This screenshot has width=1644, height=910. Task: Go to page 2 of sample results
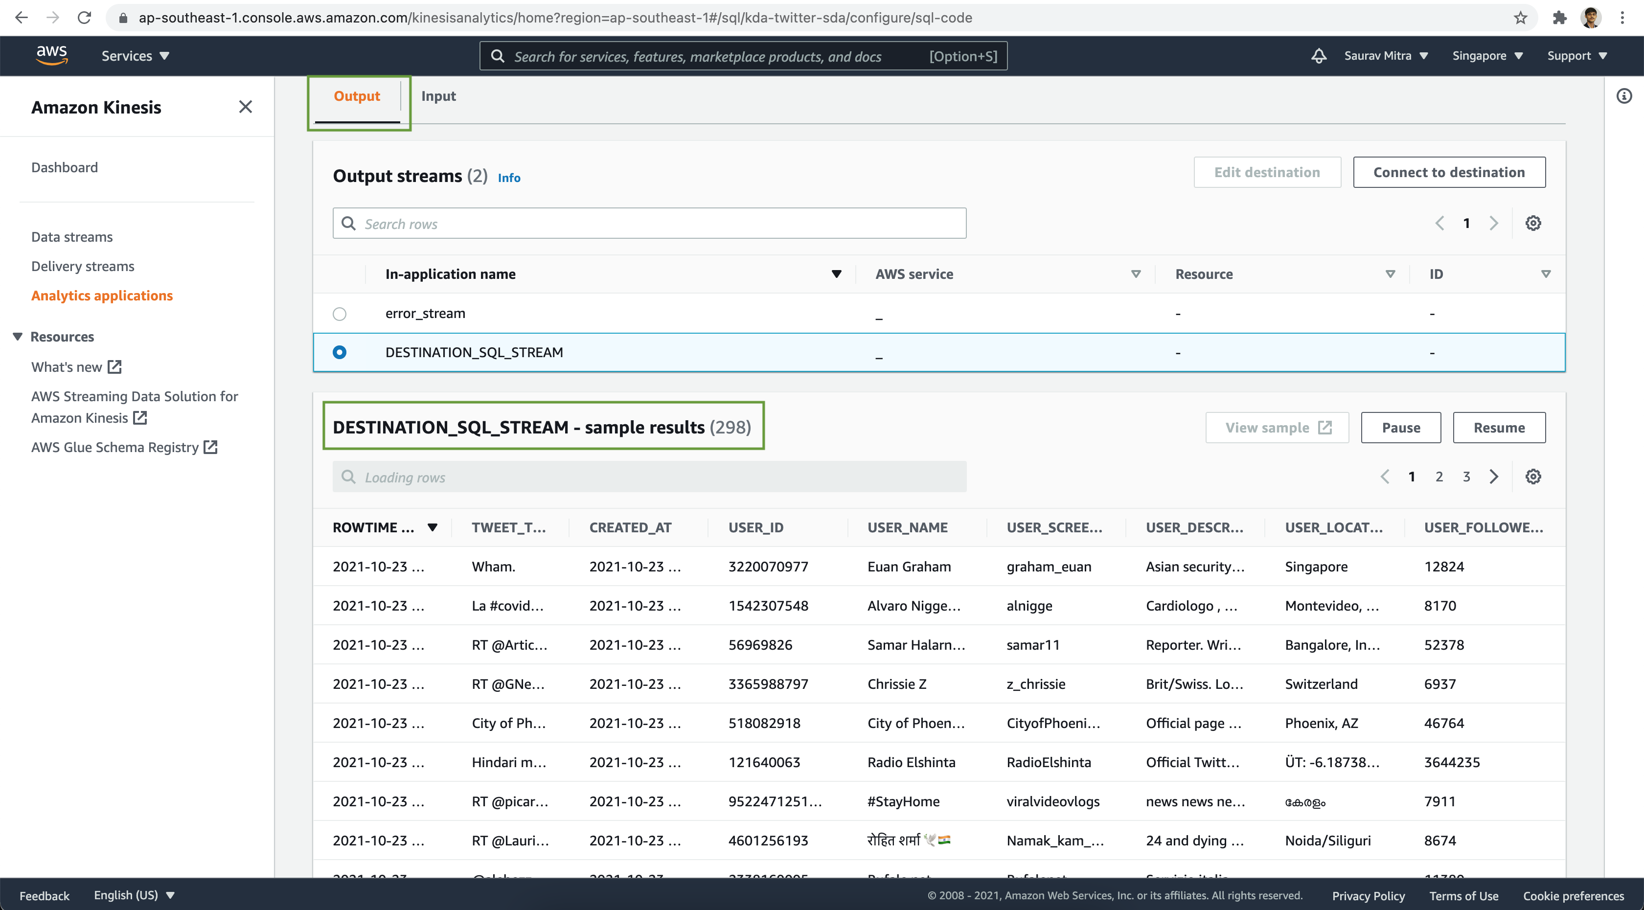pos(1439,476)
